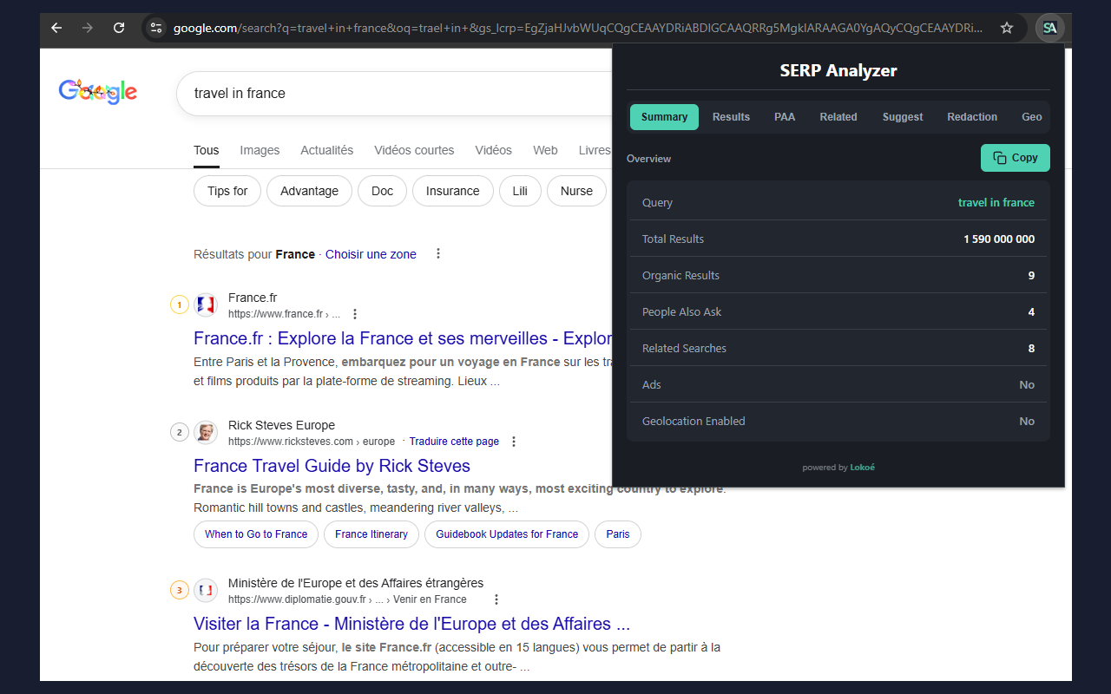Click the People Also Ask row

[x=838, y=311]
